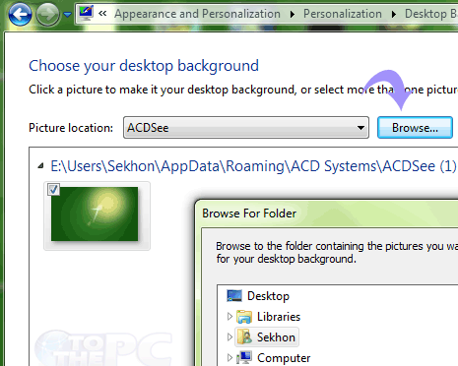Click the Desktop Background breadcrumb
Image resolution: width=458 pixels, height=366 pixels.
[431, 14]
